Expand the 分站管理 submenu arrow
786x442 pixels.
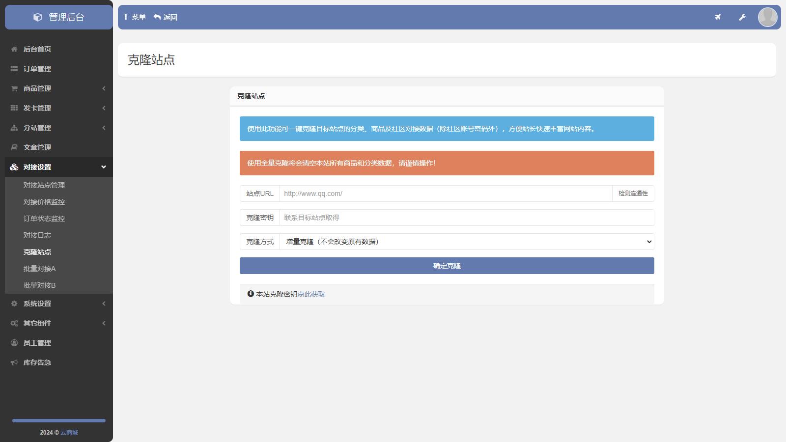coord(104,128)
